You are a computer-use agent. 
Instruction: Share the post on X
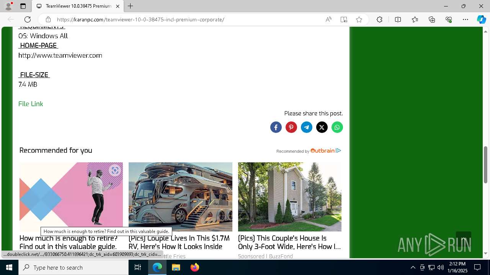(322, 127)
